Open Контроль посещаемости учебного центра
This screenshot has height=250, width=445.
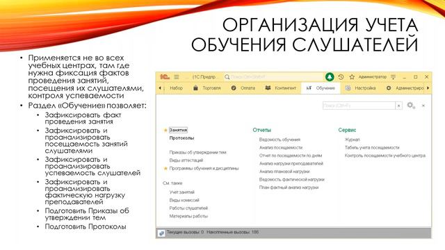(x=385, y=156)
